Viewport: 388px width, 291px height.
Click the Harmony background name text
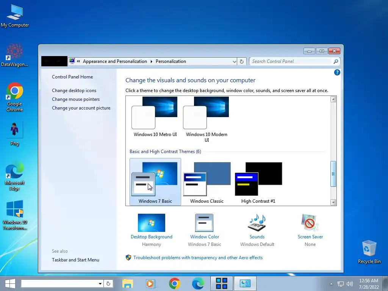coord(152,244)
